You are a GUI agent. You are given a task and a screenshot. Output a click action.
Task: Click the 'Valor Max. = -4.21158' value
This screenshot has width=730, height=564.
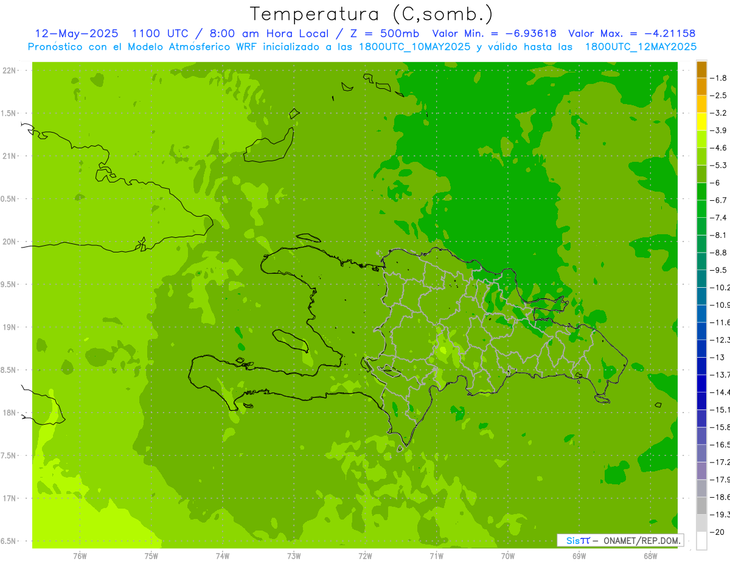pyautogui.click(x=631, y=33)
